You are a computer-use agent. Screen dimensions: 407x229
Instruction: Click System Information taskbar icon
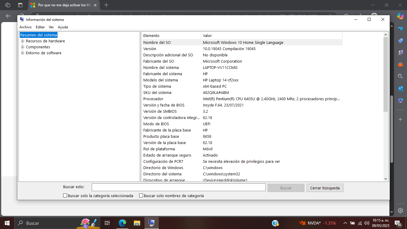(x=151, y=223)
